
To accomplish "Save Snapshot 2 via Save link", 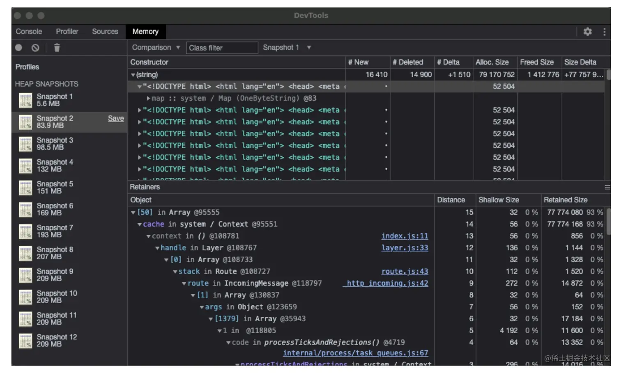I will coord(116,118).
